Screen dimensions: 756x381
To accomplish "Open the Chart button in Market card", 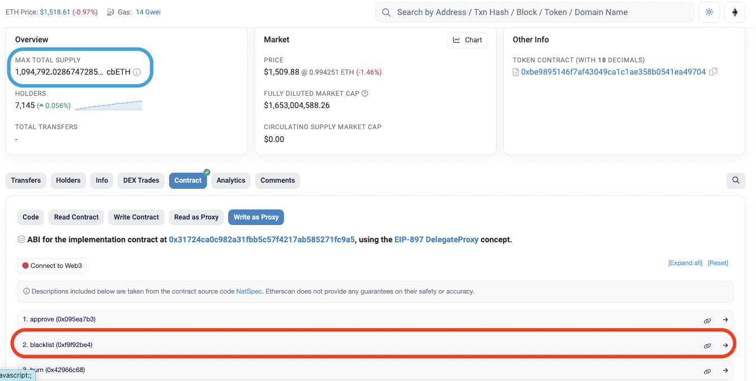I will pos(468,40).
